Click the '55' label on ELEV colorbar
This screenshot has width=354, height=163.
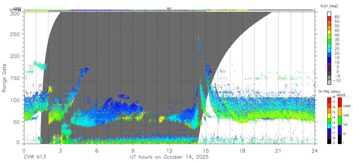[x=337, y=22]
